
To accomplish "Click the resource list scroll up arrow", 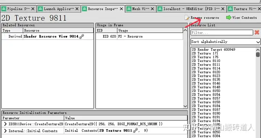I will (x=258, y=50).
